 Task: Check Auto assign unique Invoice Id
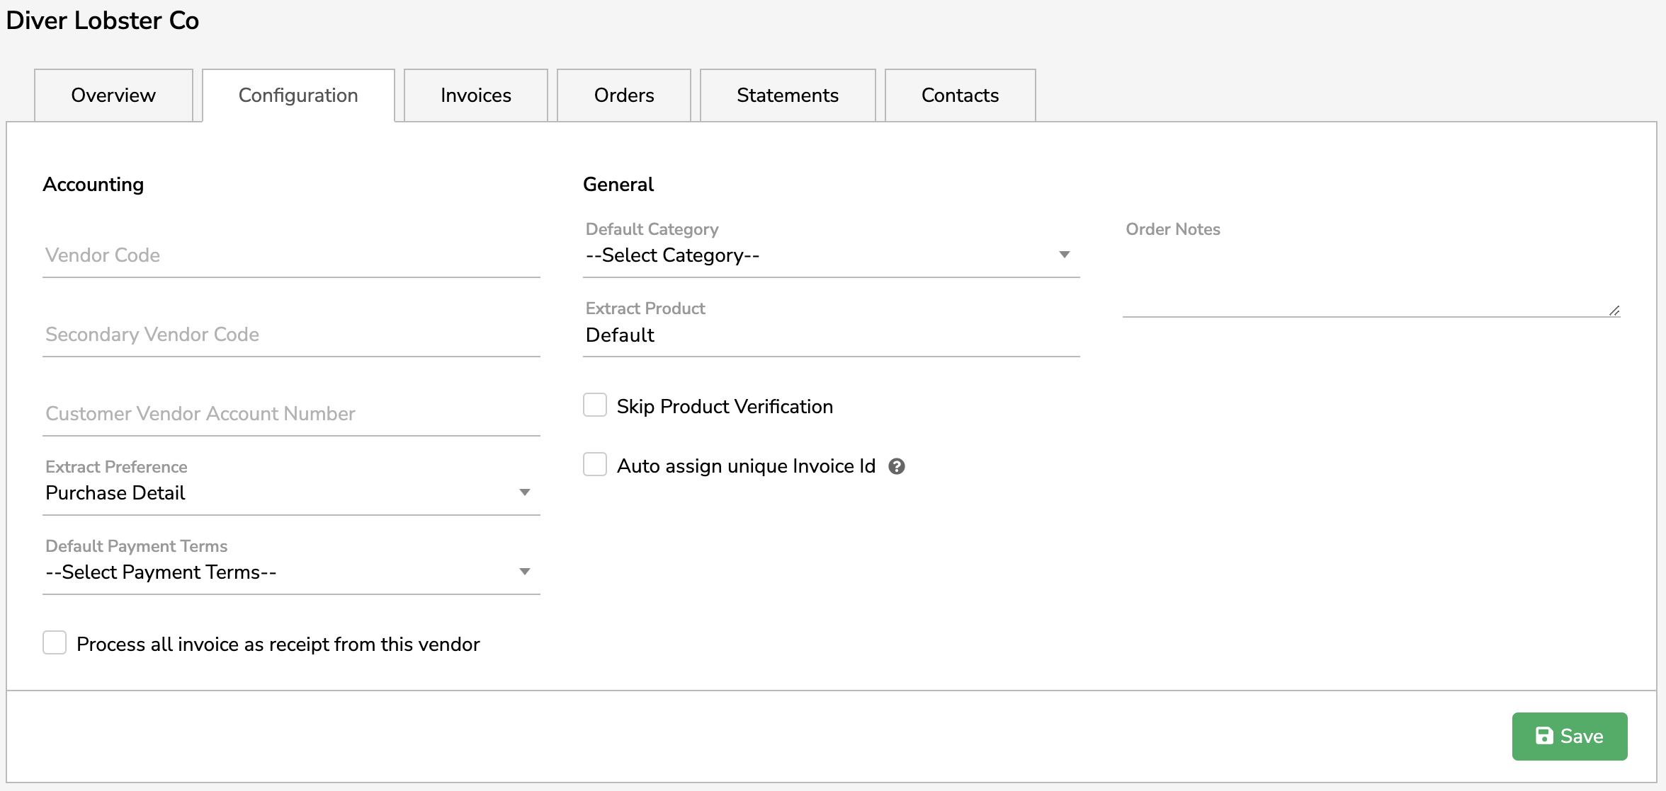595,465
